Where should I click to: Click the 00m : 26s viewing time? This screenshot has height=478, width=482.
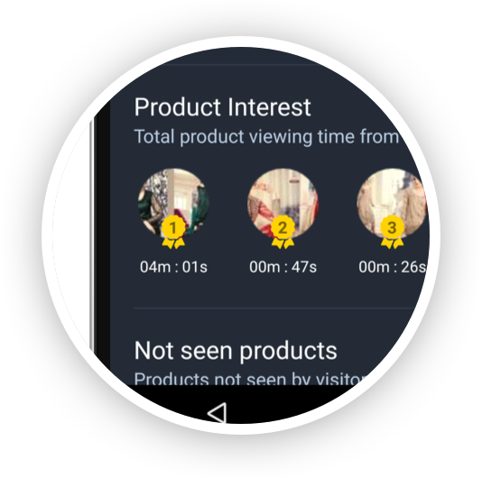(x=393, y=267)
